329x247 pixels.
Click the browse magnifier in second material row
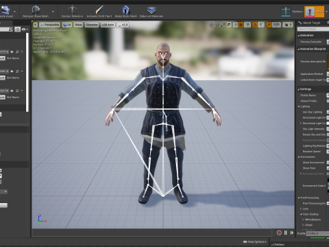(x=17, y=71)
